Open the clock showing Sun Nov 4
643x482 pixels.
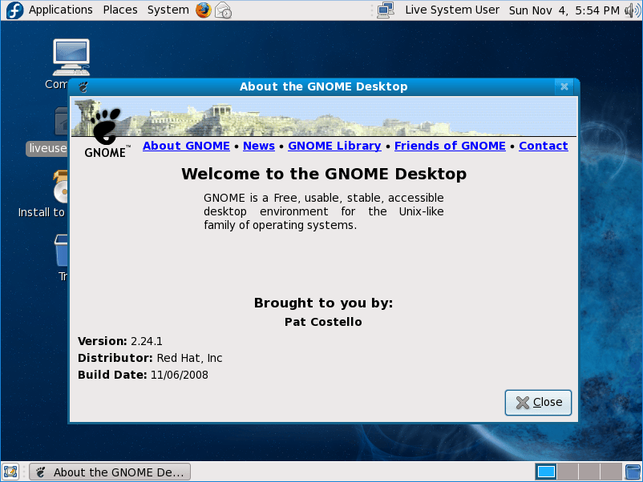[564, 10]
